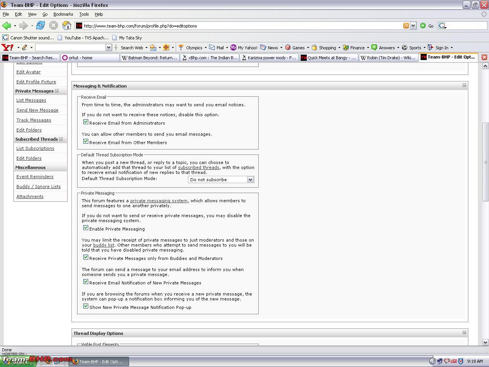Click the Yahoo! logo in the toolbar
The width and height of the screenshot is (489, 367).
(x=7, y=47)
